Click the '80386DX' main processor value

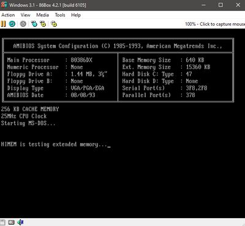click(x=81, y=60)
